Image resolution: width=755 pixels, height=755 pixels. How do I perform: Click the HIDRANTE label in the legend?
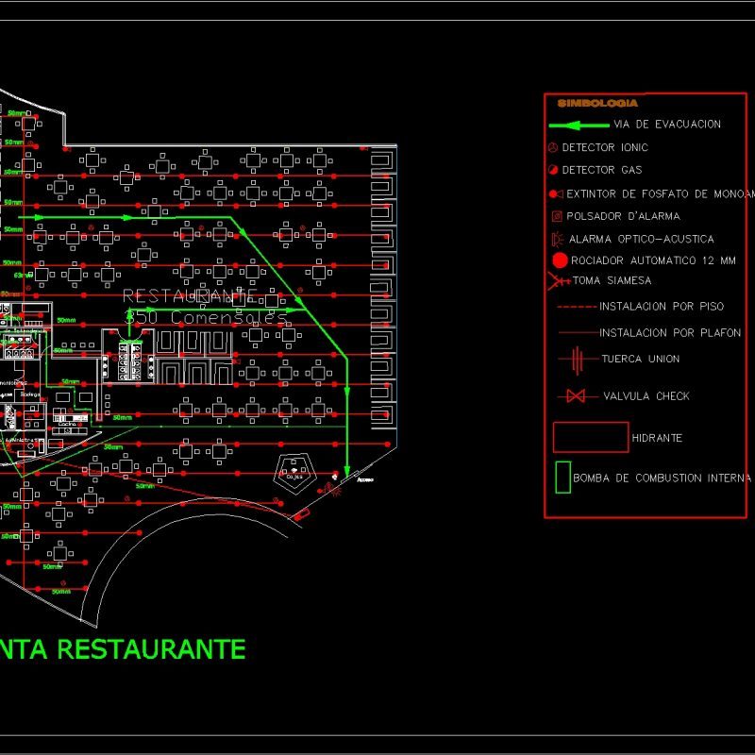(657, 437)
